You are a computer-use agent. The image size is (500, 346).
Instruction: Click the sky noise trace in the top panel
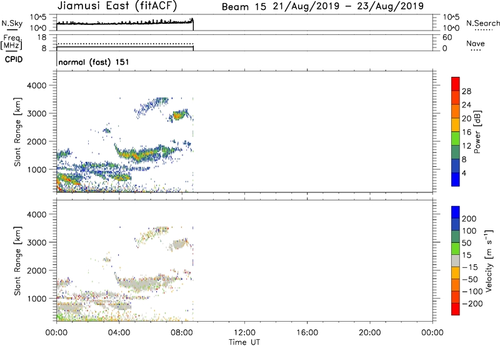[x=124, y=23]
